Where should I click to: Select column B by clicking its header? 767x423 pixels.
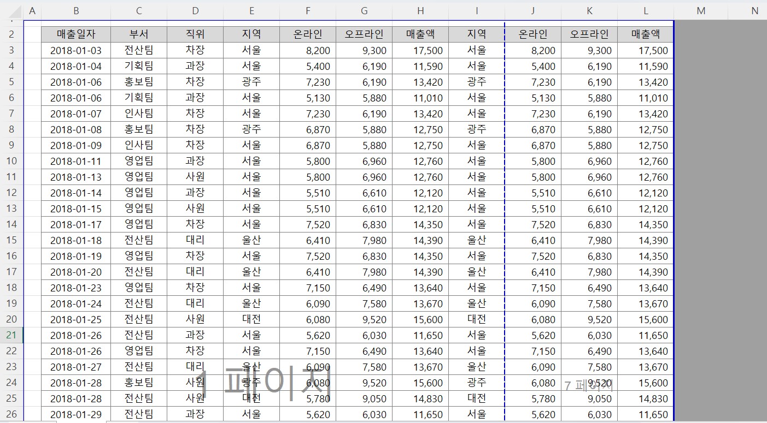click(x=76, y=10)
